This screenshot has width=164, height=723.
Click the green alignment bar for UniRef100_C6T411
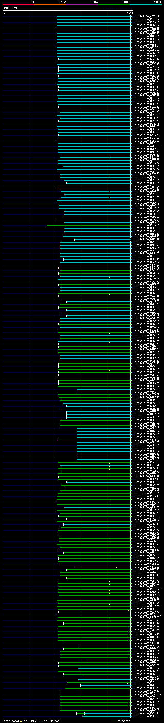click(x=89, y=225)
